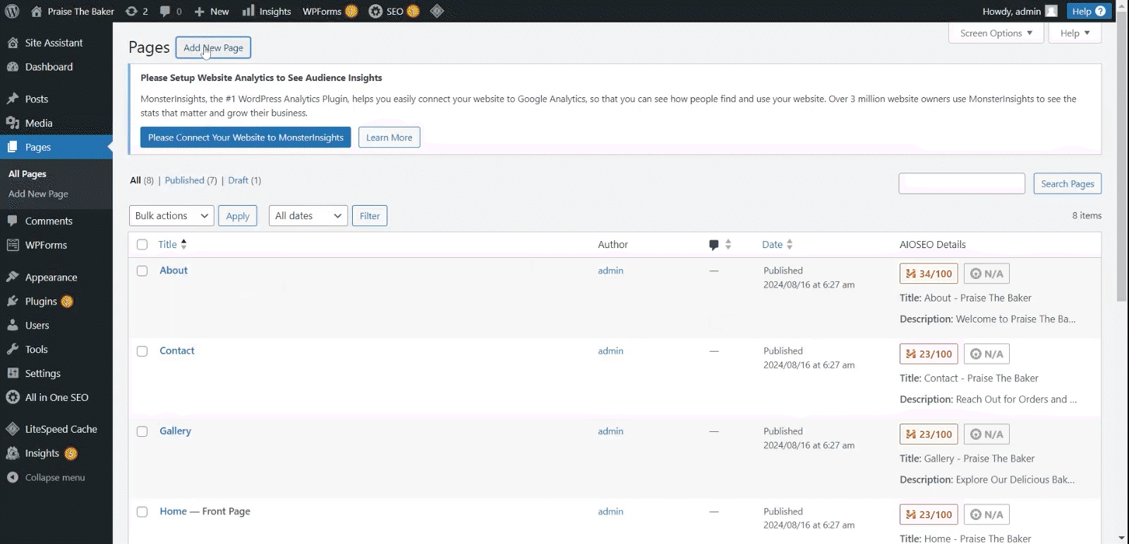
Task: Click the 34/100 SEO score for About
Action: pyautogui.click(x=929, y=273)
